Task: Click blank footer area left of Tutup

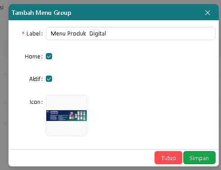Action: click(x=81, y=158)
